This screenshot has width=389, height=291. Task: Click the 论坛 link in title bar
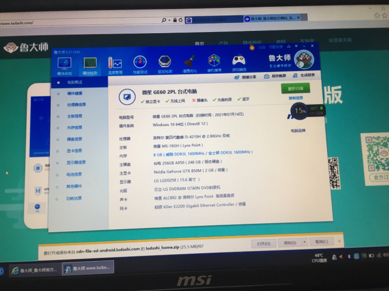coord(262,47)
